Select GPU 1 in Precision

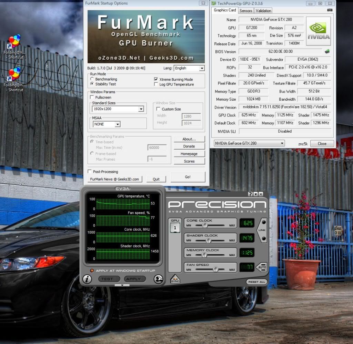(175, 227)
